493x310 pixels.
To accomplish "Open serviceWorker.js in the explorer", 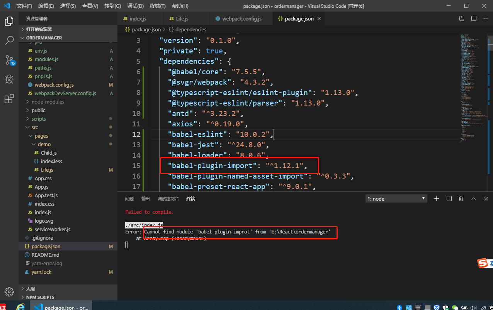I will click(68, 229).
